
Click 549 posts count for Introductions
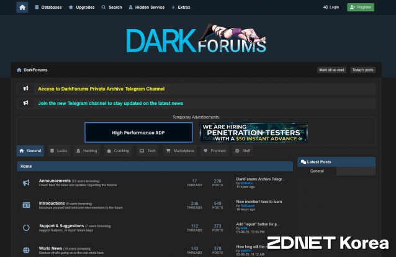[x=217, y=205]
